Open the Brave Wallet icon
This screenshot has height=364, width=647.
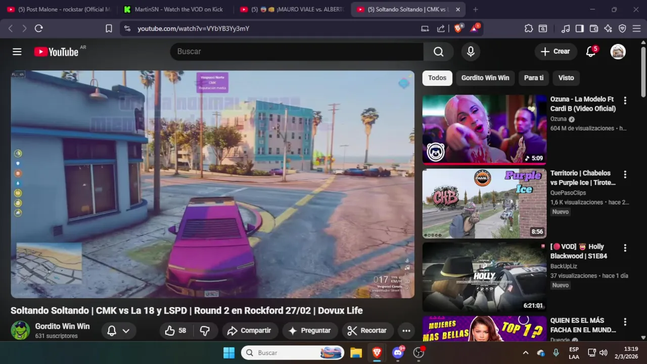coord(594,29)
